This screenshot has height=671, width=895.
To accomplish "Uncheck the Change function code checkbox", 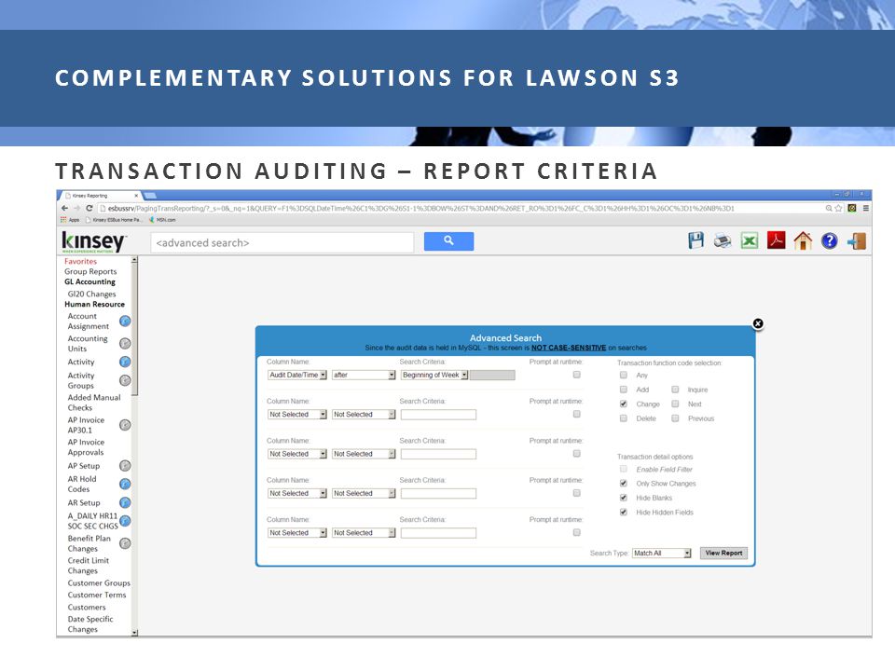I will pos(624,404).
